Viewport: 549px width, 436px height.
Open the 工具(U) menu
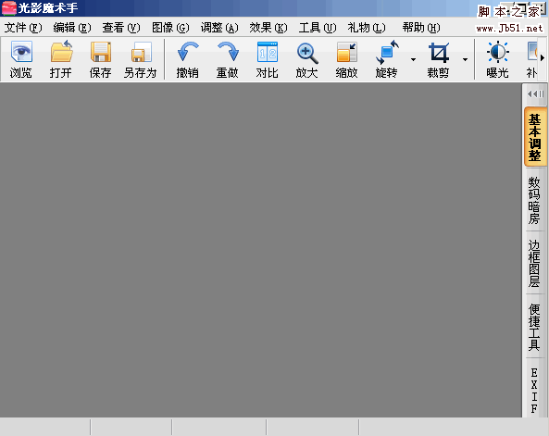[x=318, y=28]
